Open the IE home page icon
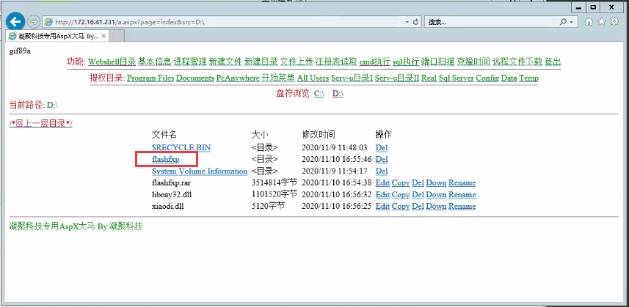 589,22
